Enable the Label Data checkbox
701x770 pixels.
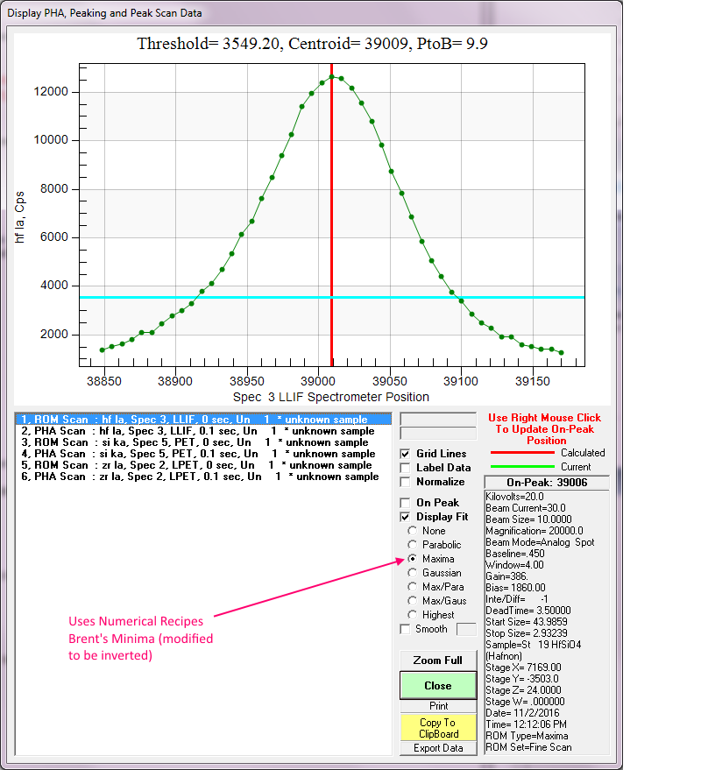coord(405,468)
